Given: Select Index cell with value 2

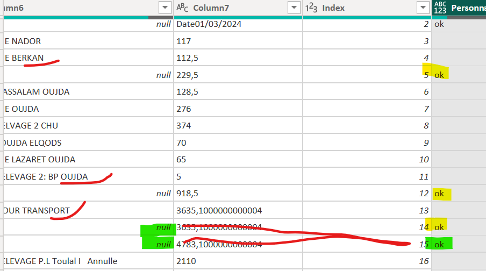Looking at the screenshot, I should click(x=367, y=24).
